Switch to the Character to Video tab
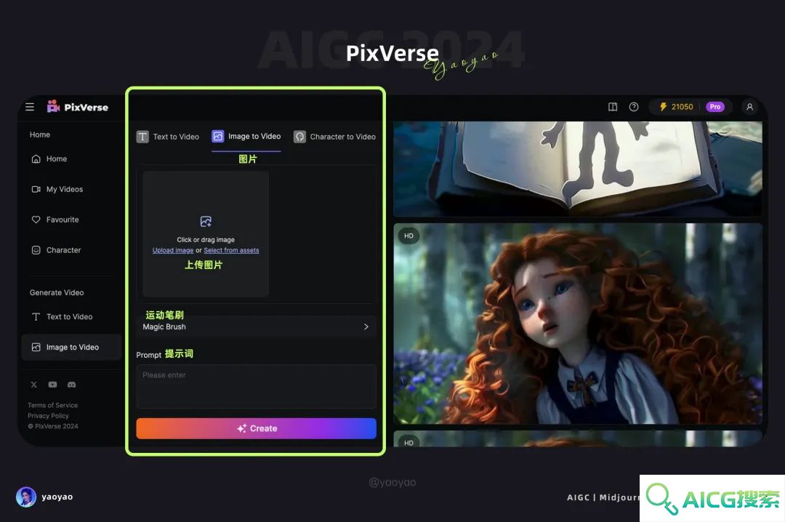This screenshot has width=785, height=522. pos(334,137)
